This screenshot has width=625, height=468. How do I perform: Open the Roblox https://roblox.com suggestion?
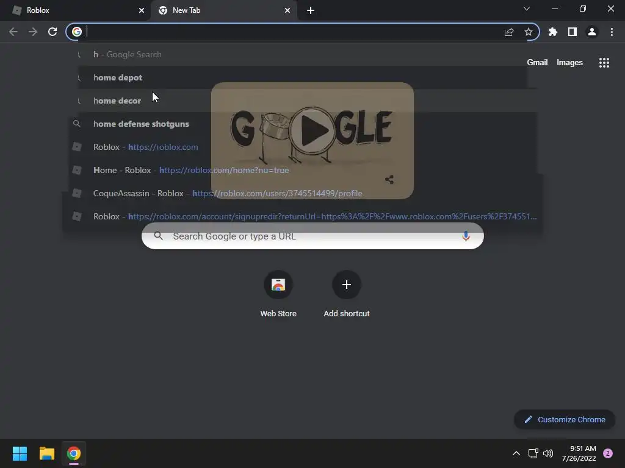pyautogui.click(x=303, y=147)
